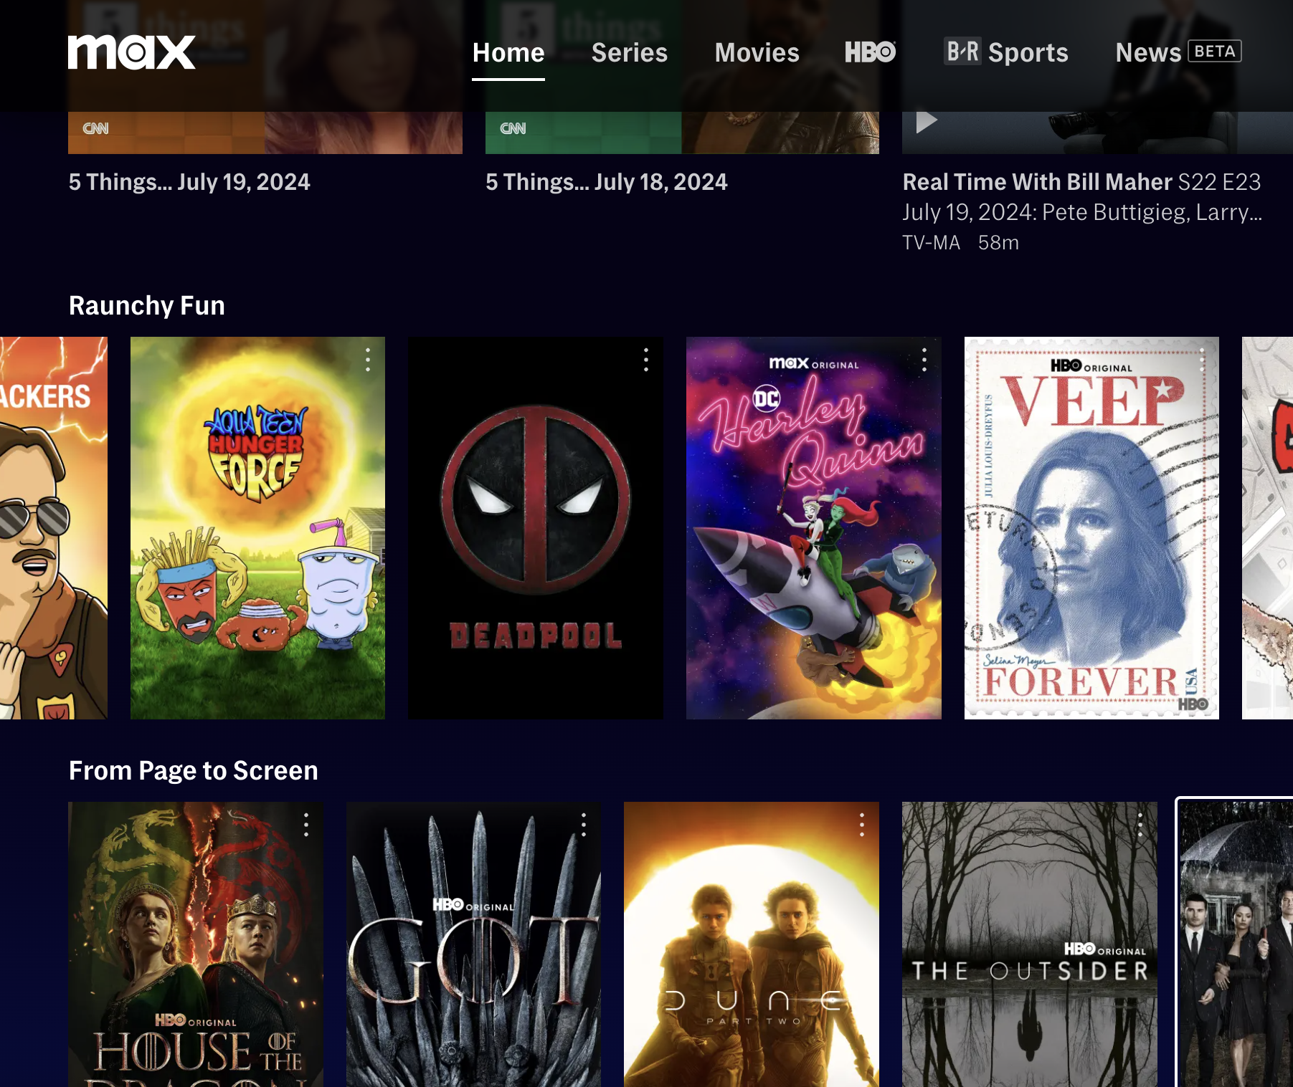The width and height of the screenshot is (1293, 1087).
Task: Open the Aqua Teen Hunger Force poster
Action: [x=257, y=528]
